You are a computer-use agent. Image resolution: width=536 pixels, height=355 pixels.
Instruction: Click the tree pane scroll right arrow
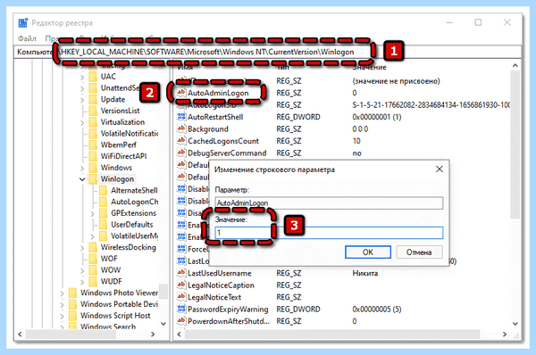point(153,334)
